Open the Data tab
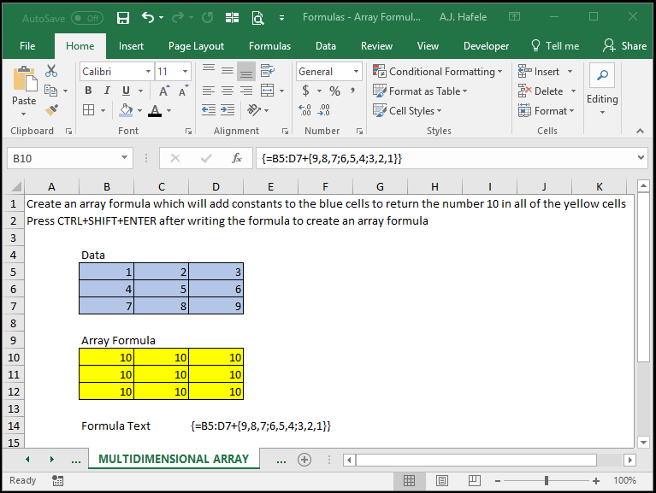The width and height of the screenshot is (656, 493). (x=326, y=46)
